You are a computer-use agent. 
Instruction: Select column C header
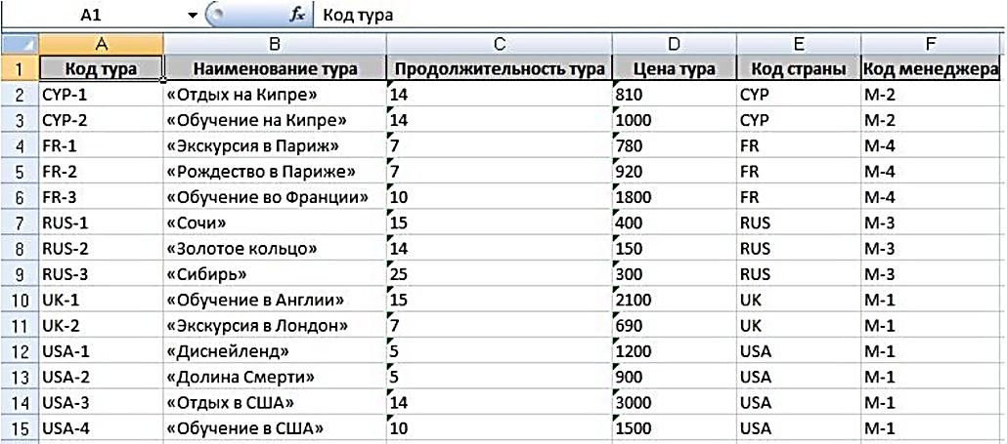pos(499,44)
